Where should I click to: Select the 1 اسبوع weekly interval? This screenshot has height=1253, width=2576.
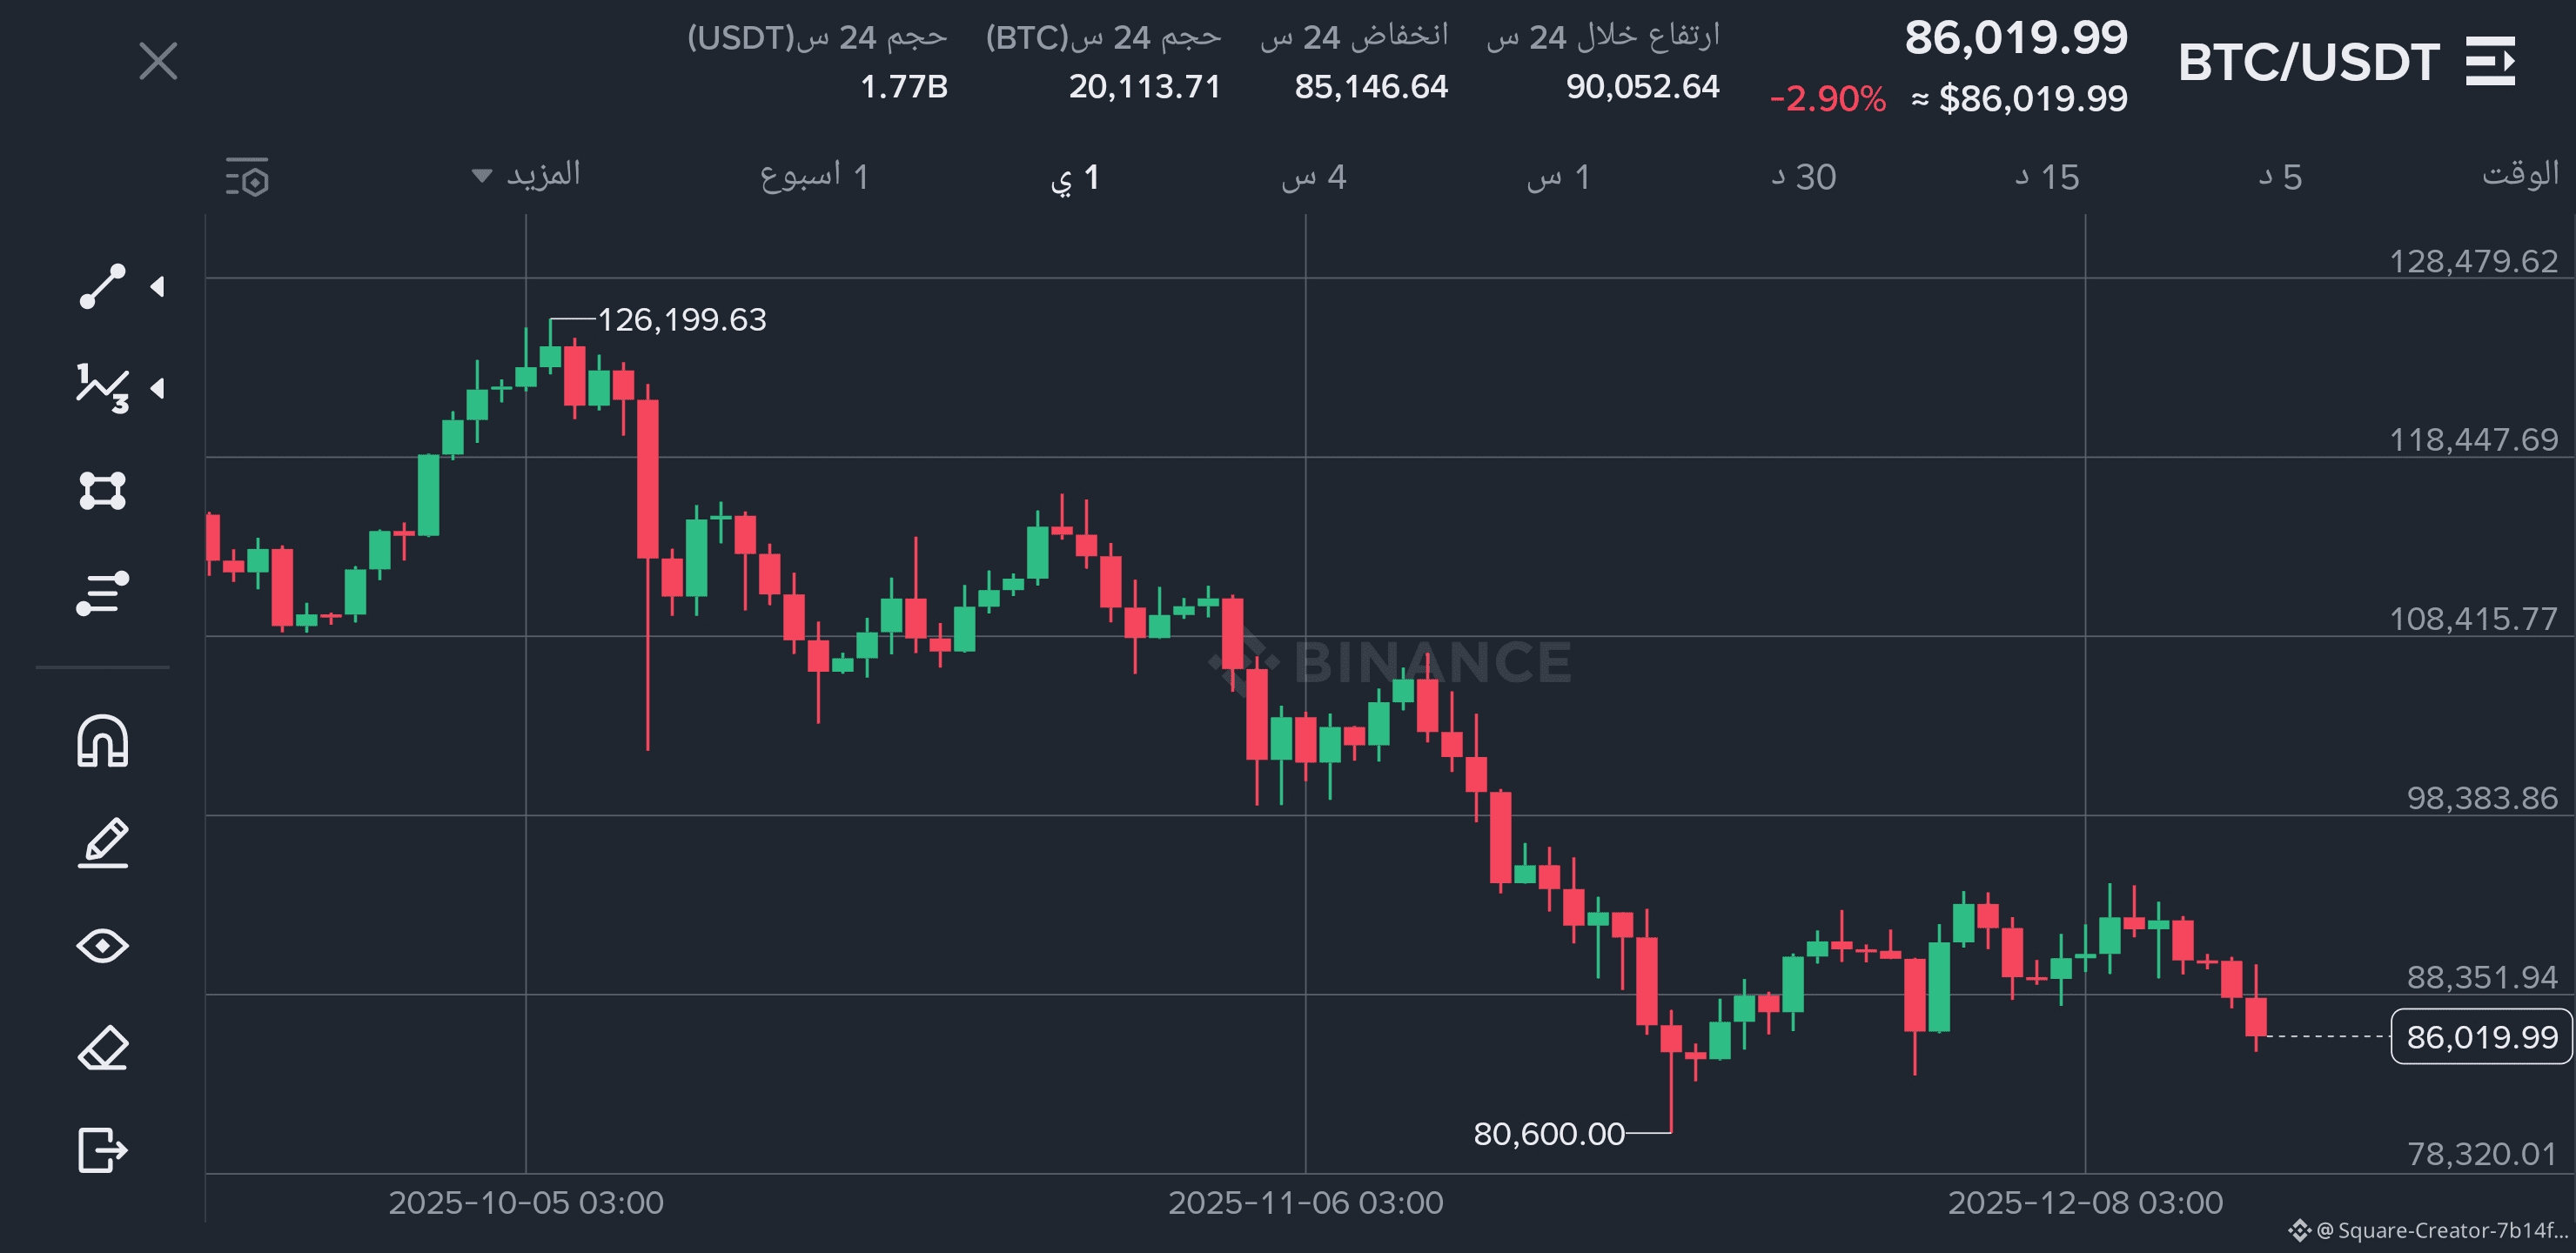tap(814, 177)
